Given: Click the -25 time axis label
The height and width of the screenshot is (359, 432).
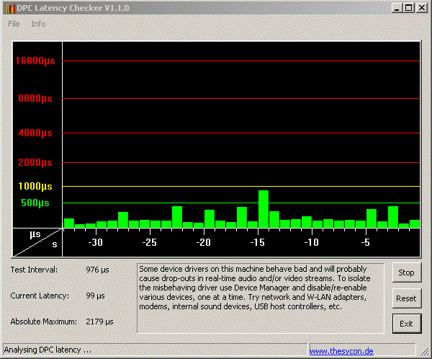Looking at the screenshot, I should (x=149, y=242).
